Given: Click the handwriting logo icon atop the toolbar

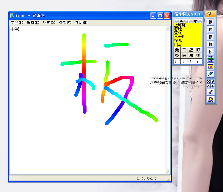Looking at the screenshot, I should [x=209, y=14].
